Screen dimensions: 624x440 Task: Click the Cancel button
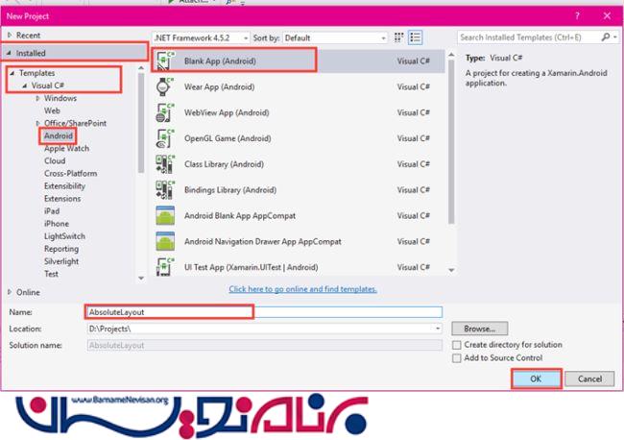tap(589, 379)
